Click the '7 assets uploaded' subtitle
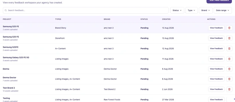 click(10, 80)
